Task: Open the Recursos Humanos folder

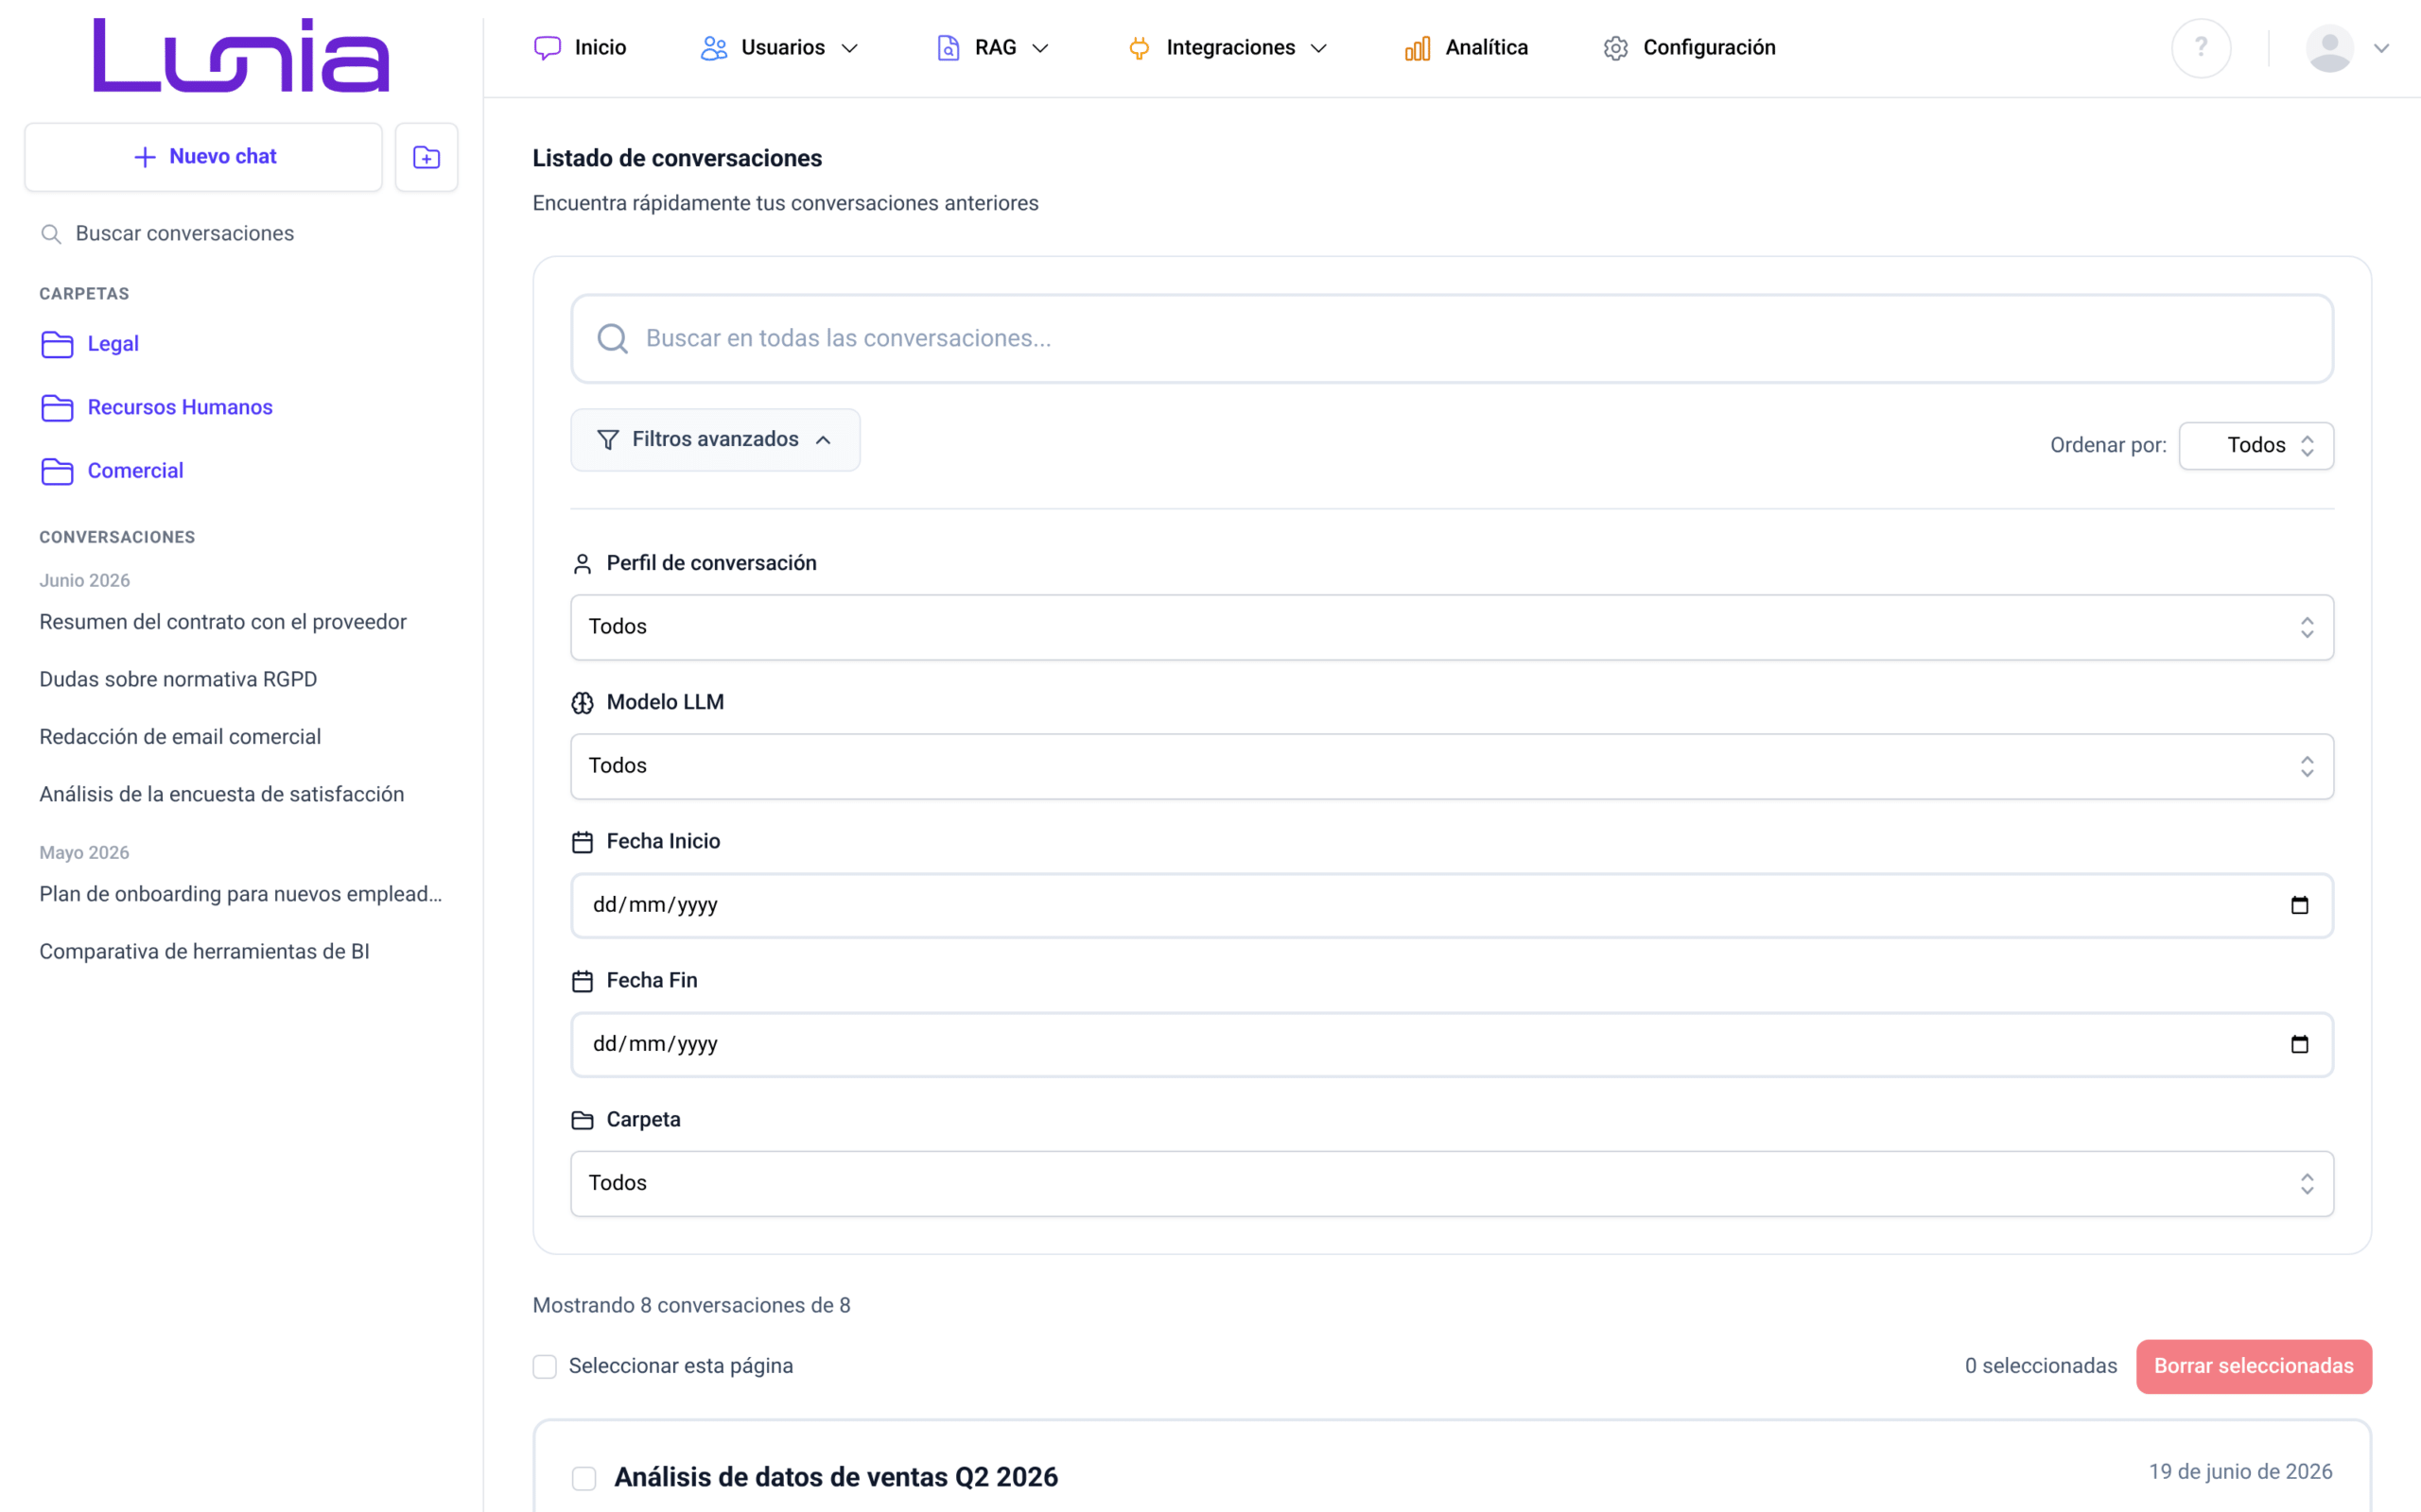Action: pos(180,408)
